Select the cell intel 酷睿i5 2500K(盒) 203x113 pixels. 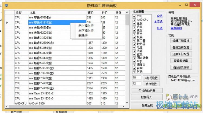[x=57, y=43]
